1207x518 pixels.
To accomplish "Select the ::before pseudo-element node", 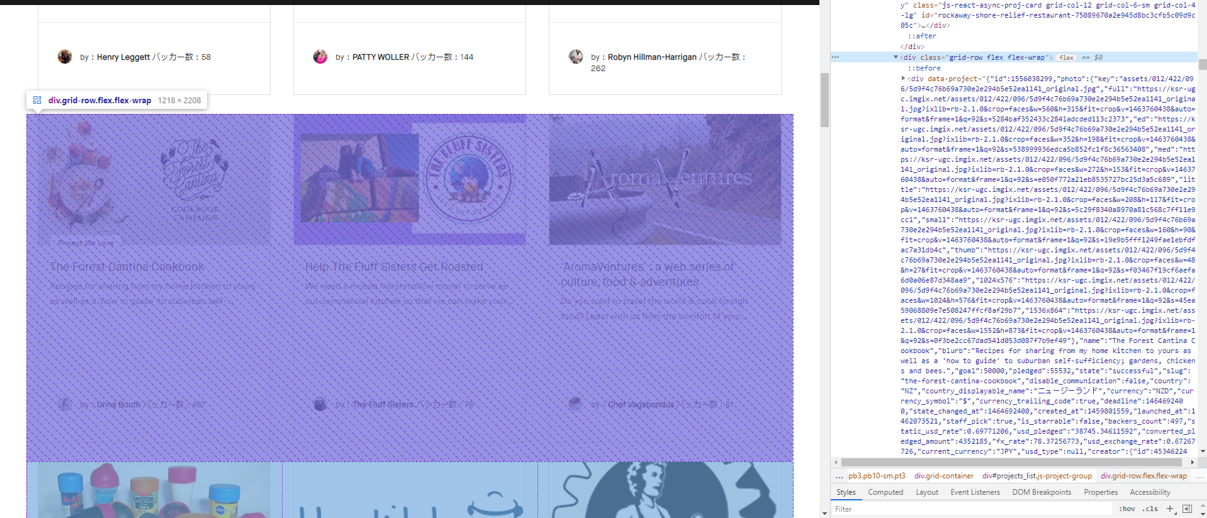I will (924, 68).
